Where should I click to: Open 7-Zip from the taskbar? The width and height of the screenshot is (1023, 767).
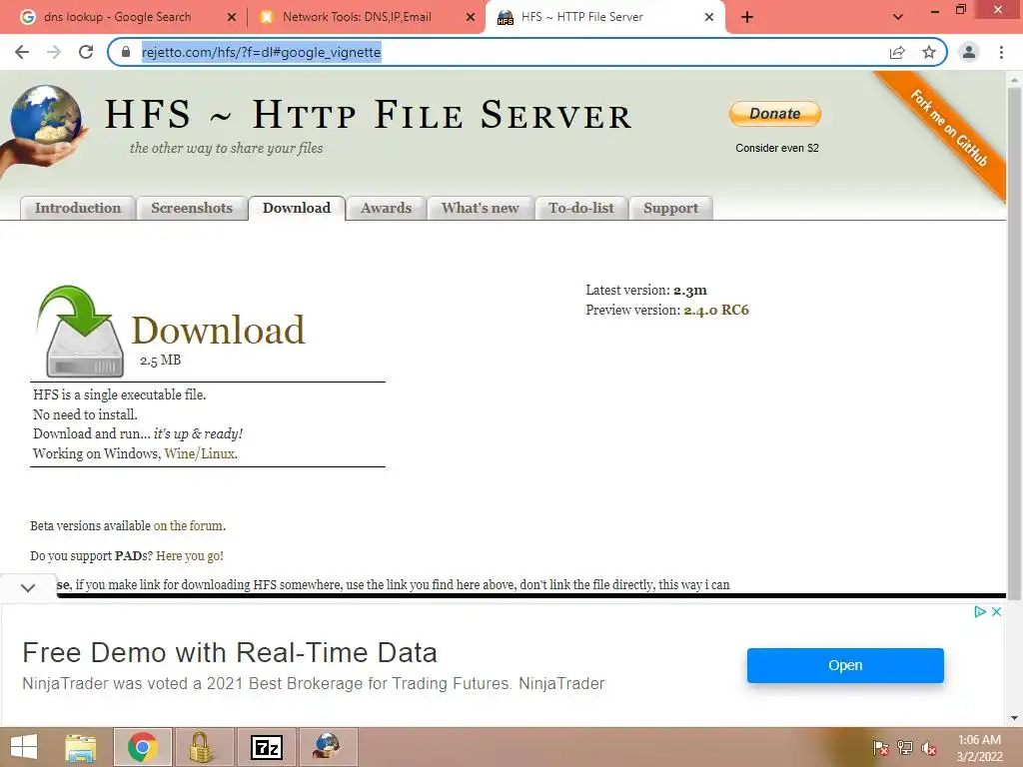[x=266, y=747]
